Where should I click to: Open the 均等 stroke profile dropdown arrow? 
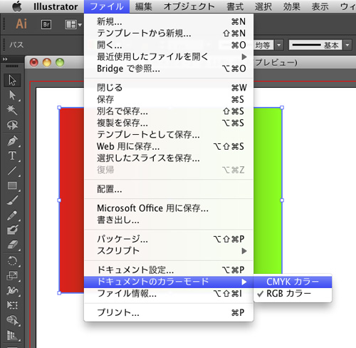(279, 45)
